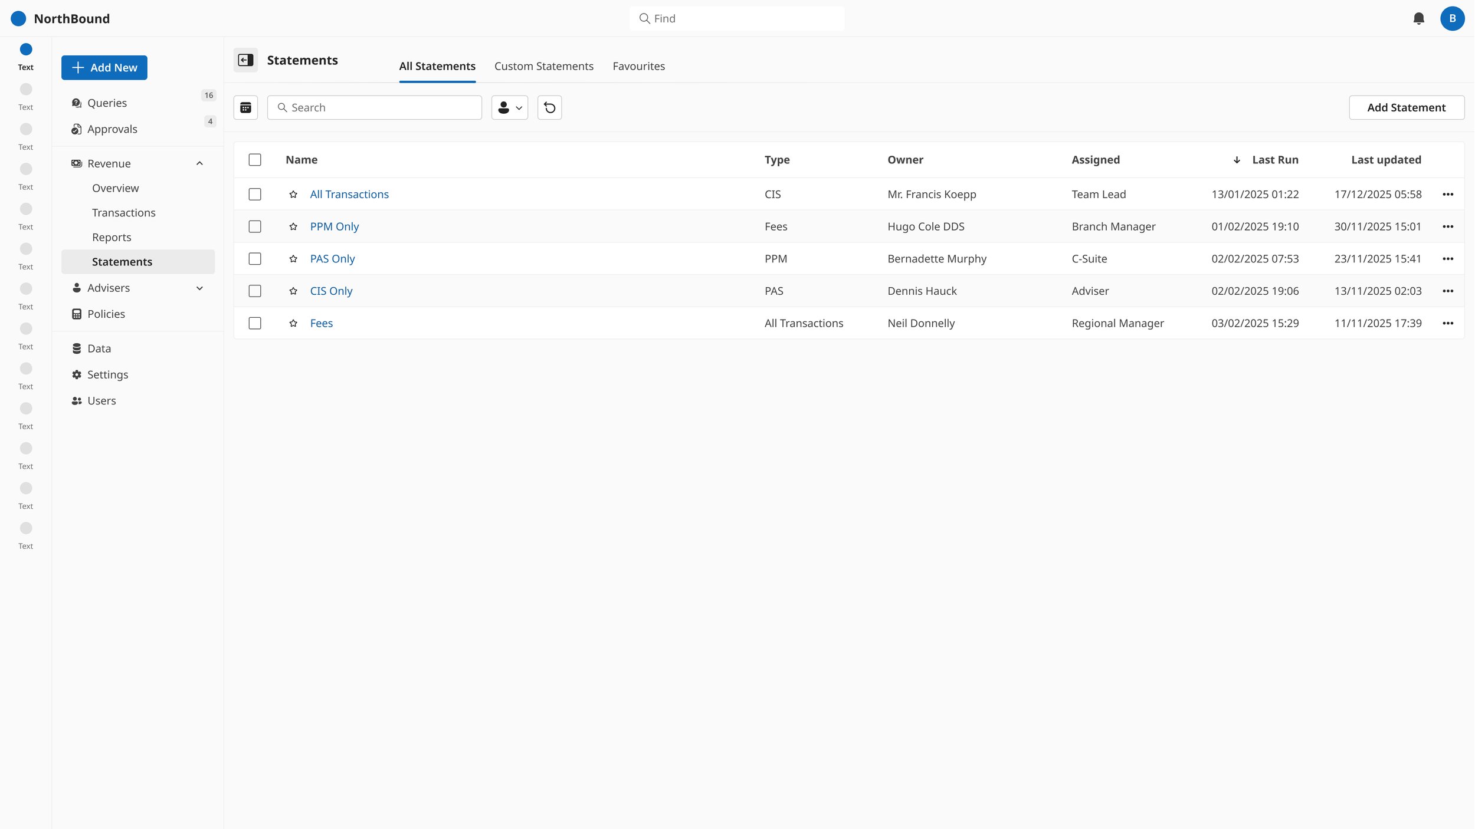Screen dimensions: 1475x829
Task: Select the active blue rail icon
Action: pos(26,50)
